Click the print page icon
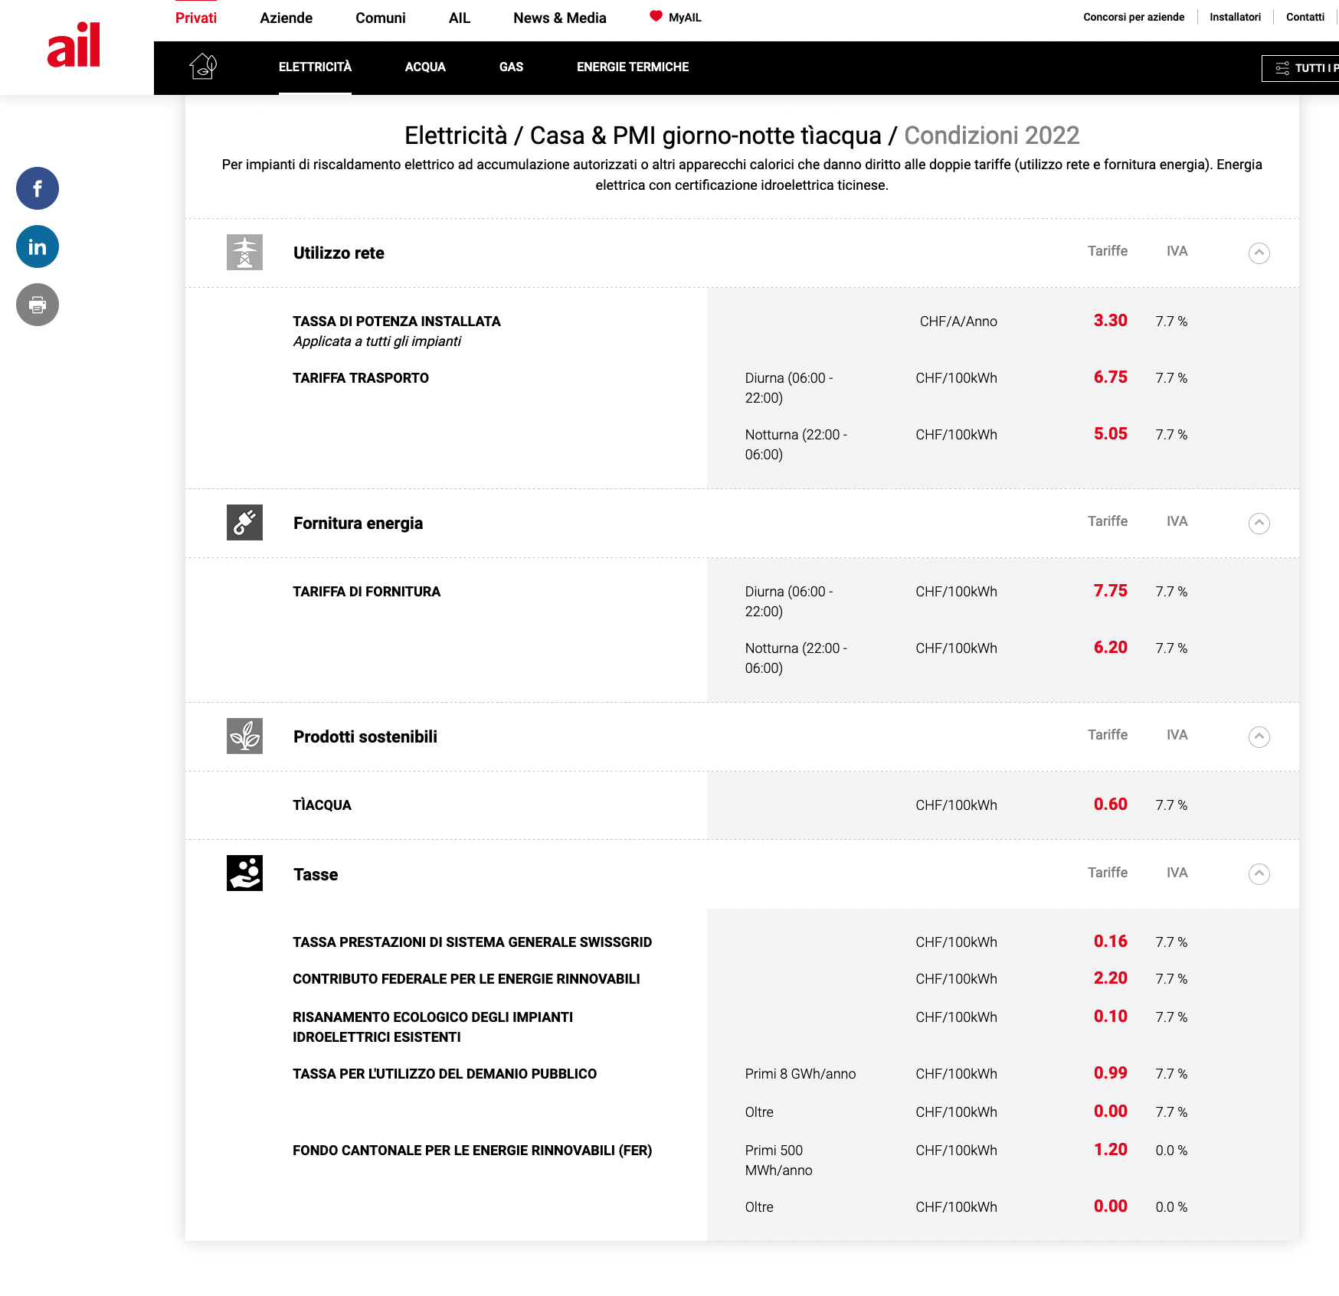 (x=38, y=305)
